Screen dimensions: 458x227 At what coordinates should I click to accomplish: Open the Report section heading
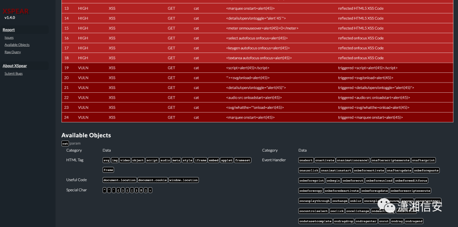[x=9, y=30]
